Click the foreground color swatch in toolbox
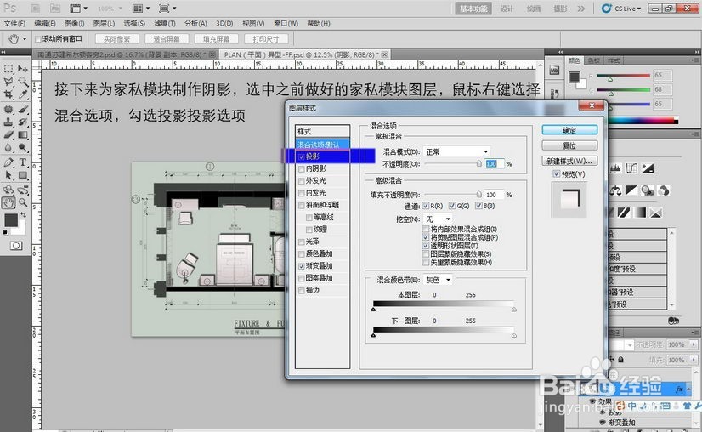 [11, 220]
